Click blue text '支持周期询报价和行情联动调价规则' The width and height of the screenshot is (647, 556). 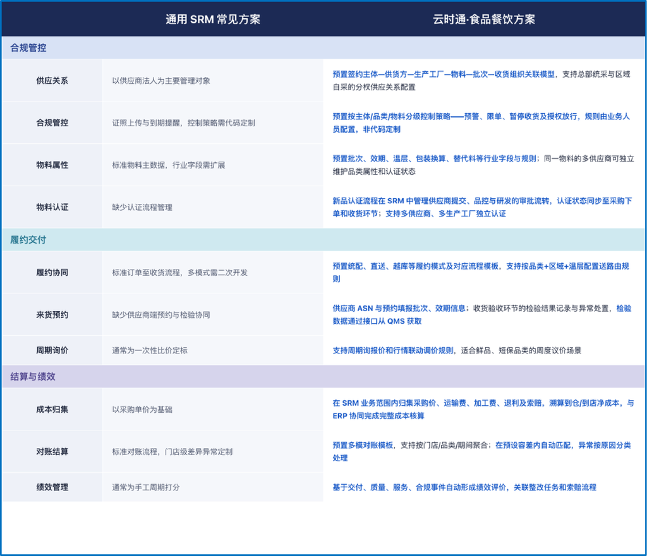393,350
